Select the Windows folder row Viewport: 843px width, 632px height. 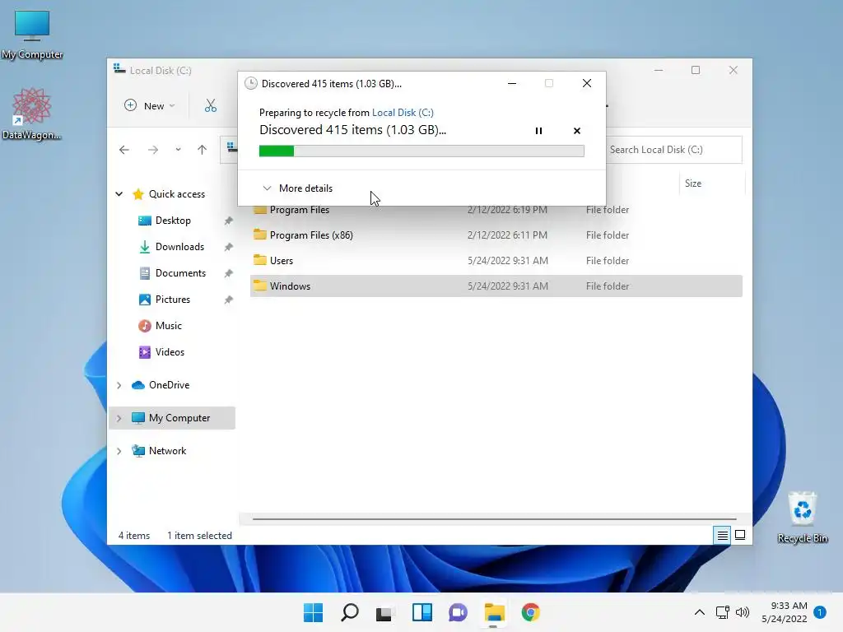[x=496, y=286]
